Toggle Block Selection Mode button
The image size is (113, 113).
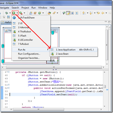[x=72, y=13]
